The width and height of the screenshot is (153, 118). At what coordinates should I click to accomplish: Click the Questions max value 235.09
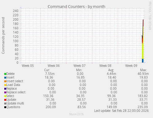pos(143,107)
